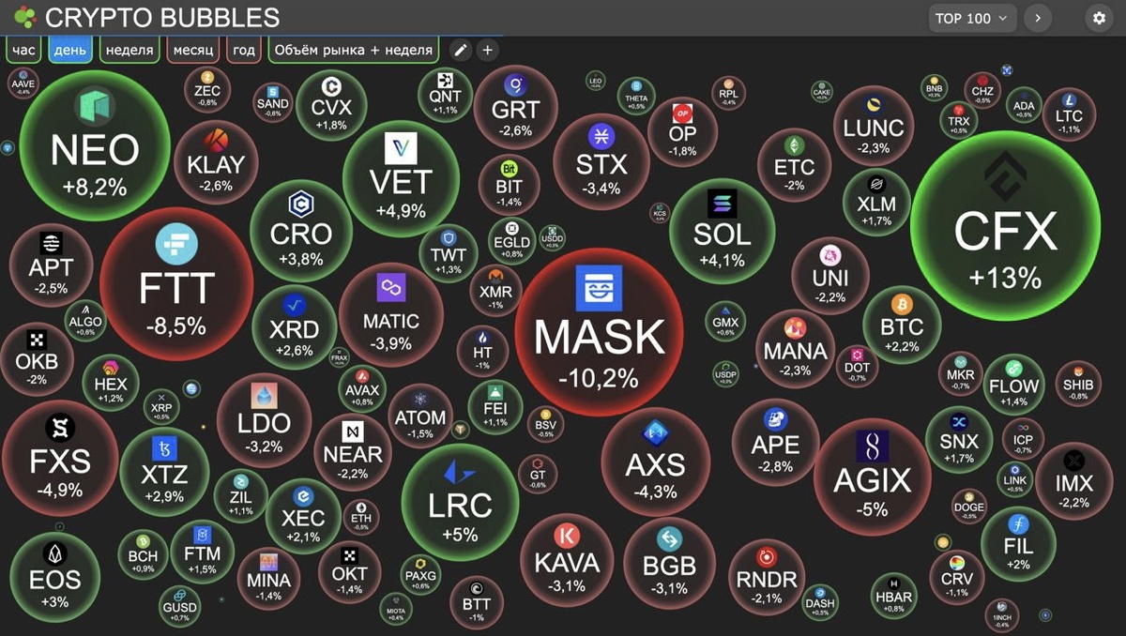The width and height of the screenshot is (1126, 636).
Task: Open the ATOM bubble
Action: coord(420,416)
